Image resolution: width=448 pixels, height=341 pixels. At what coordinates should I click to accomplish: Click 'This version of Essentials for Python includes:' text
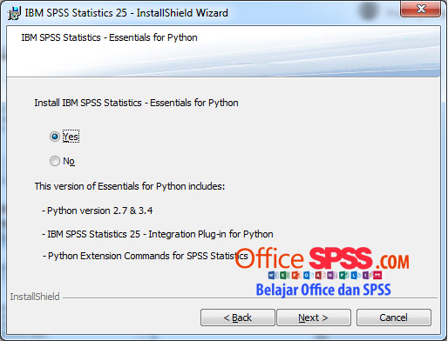pos(130,186)
